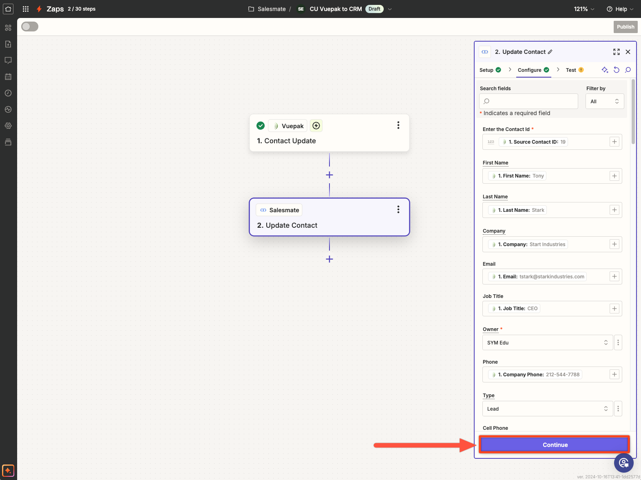
Task: Expand the Owner SYM Edu dropdown
Action: (547, 342)
